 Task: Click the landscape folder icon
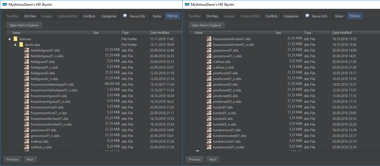pyautogui.click(x=21, y=45)
